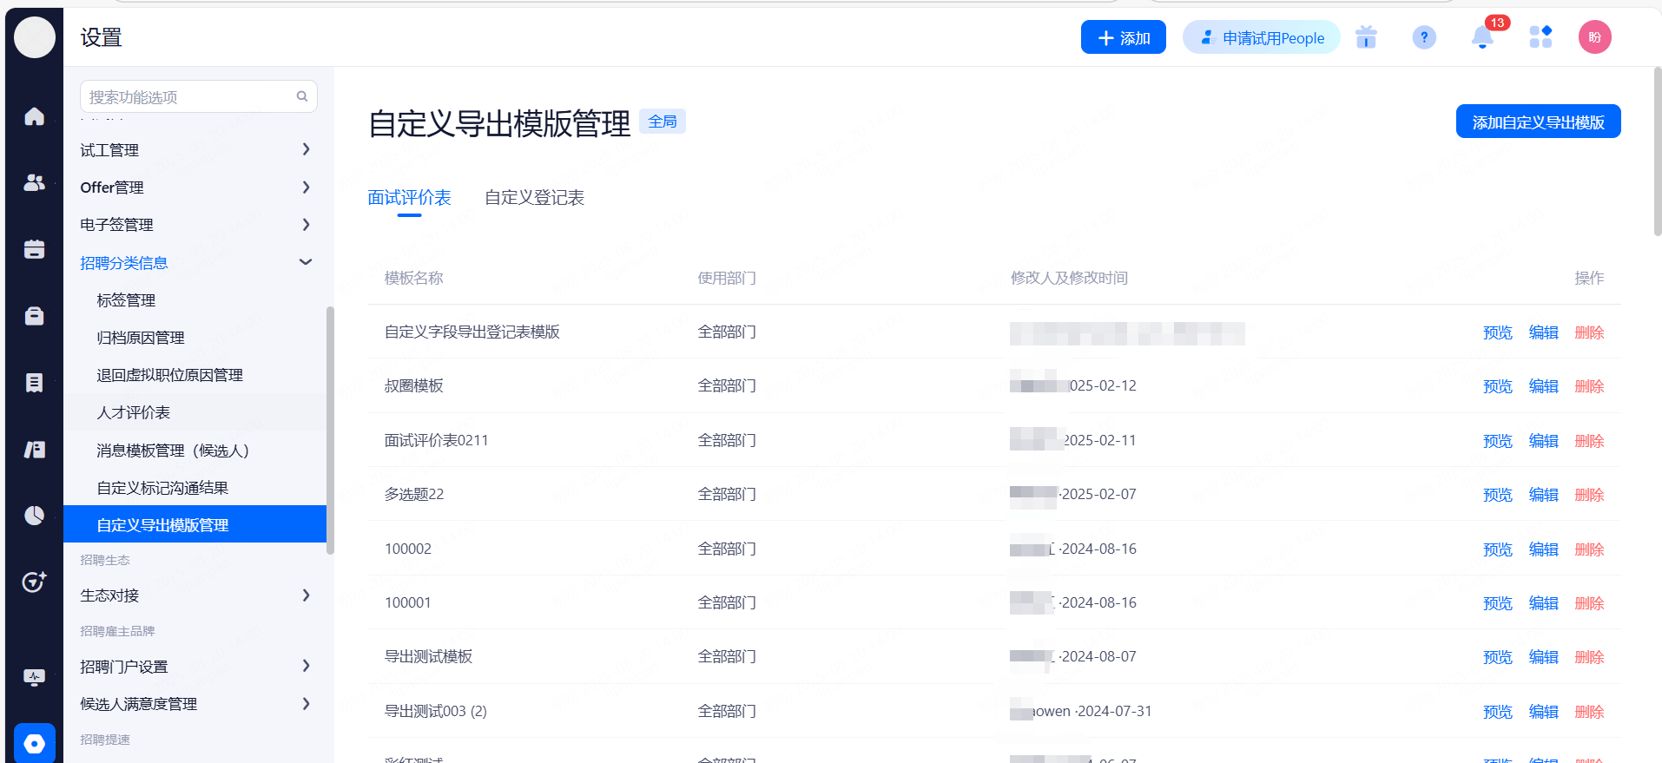Switch to the 自定义登记表 tab
Viewport: 1662px width, 763px height.
click(534, 198)
